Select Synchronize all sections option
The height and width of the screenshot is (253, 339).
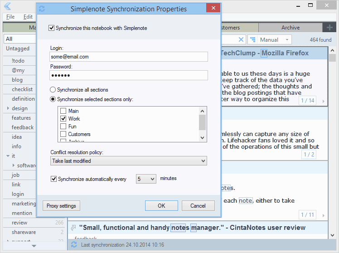coord(53,90)
